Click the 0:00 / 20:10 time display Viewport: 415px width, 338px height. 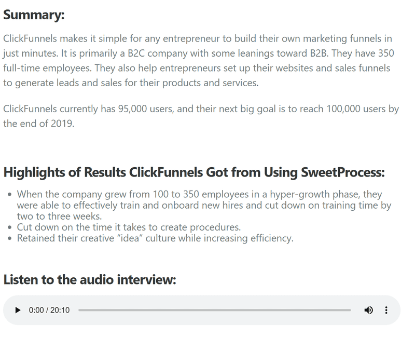(x=49, y=310)
